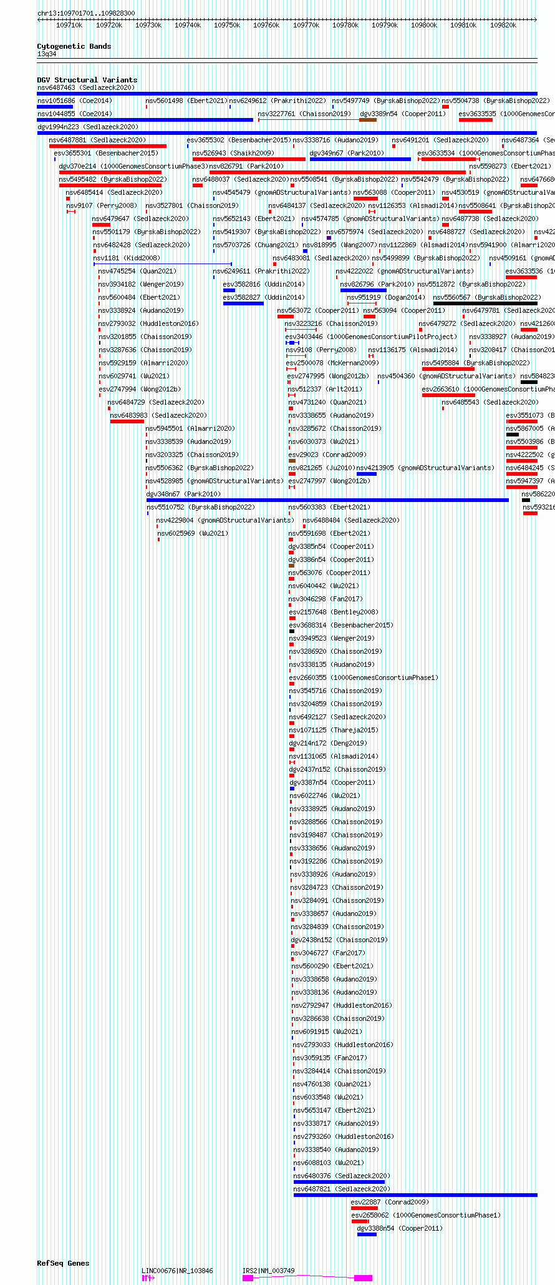Click the nsv6487463 (Sedlazeck2020) variant label

pyautogui.click(x=85, y=87)
